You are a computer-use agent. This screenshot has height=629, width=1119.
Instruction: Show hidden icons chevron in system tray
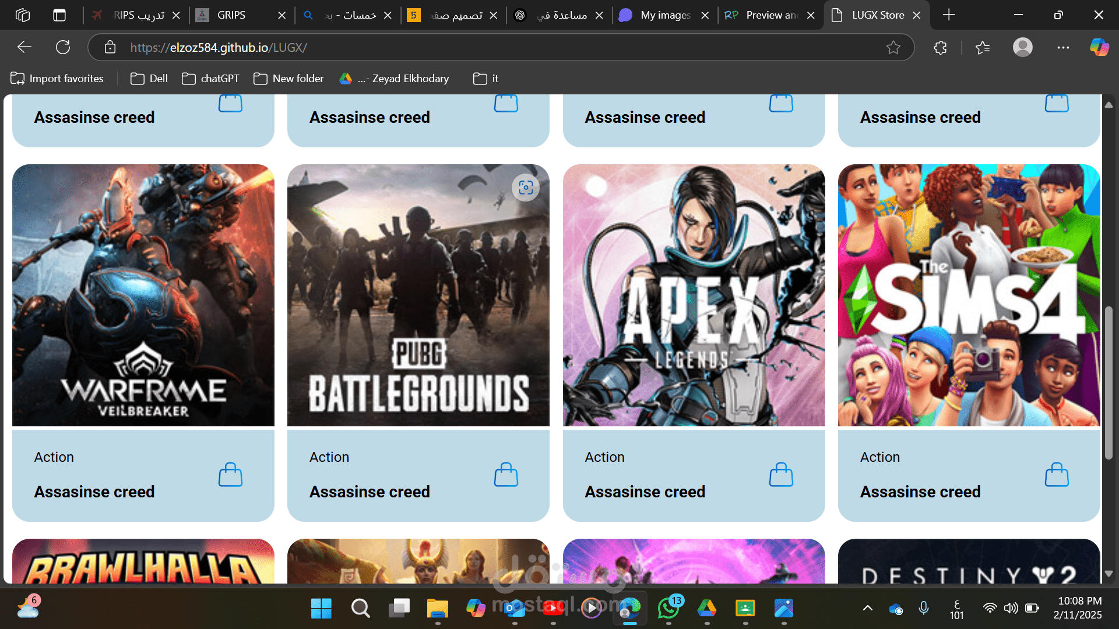click(867, 609)
